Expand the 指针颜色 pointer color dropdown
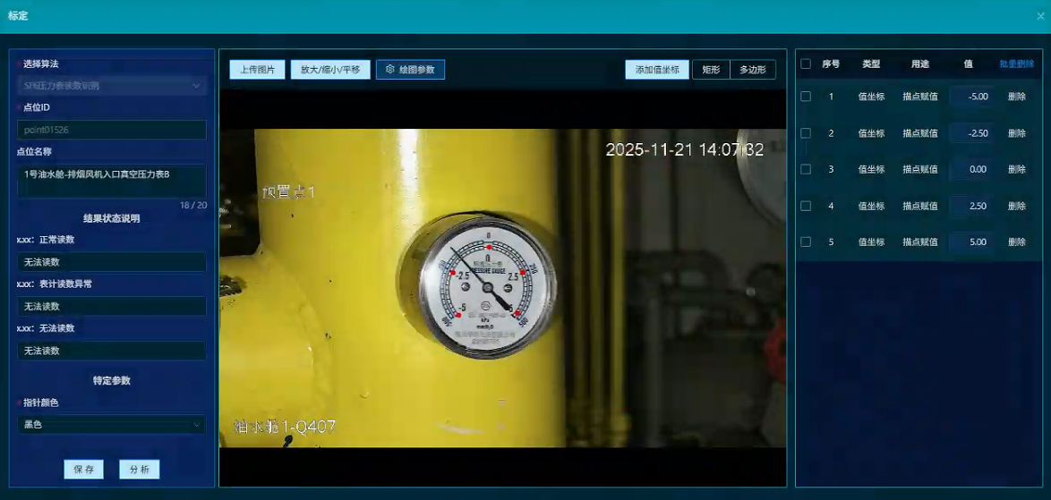The image size is (1051, 500). (x=112, y=425)
